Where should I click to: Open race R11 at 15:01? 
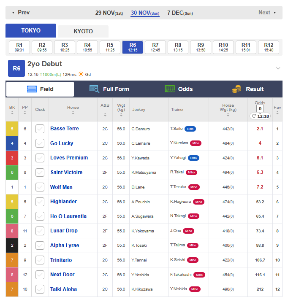coord(246,47)
